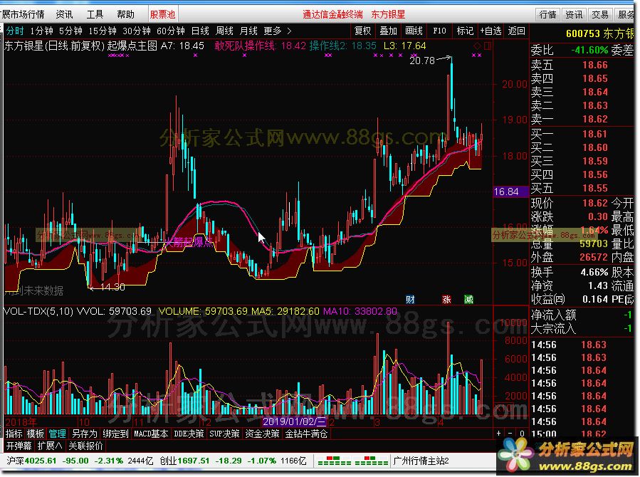This screenshot has width=640, height=477.
Task: Click the 画线 drawing tool button
Action: click(414, 31)
